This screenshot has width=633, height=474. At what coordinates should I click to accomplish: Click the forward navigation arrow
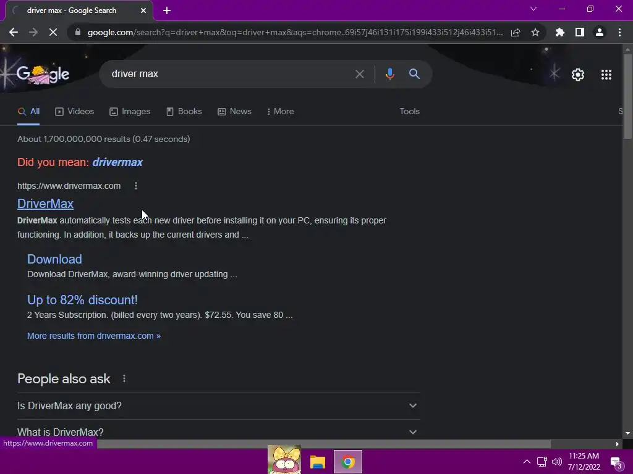(x=33, y=32)
